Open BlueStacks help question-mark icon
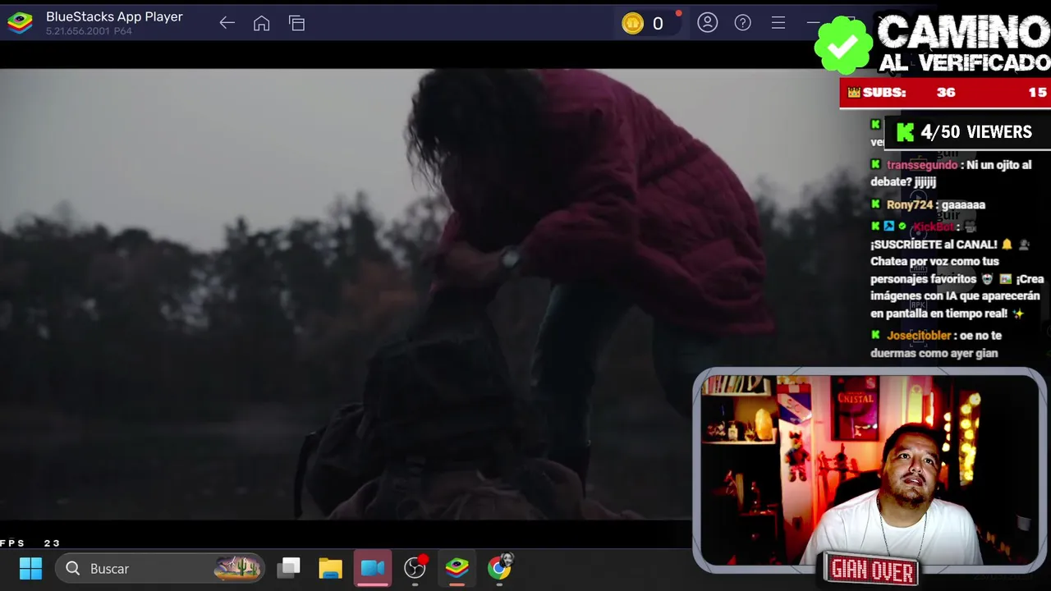The image size is (1051, 591). pyautogui.click(x=742, y=23)
